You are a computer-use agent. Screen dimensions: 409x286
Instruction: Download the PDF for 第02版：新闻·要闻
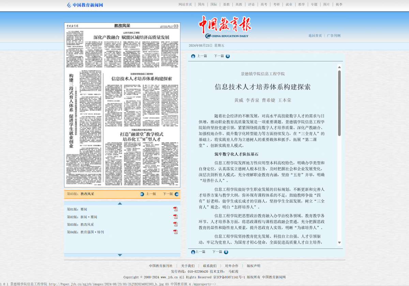click(x=176, y=216)
